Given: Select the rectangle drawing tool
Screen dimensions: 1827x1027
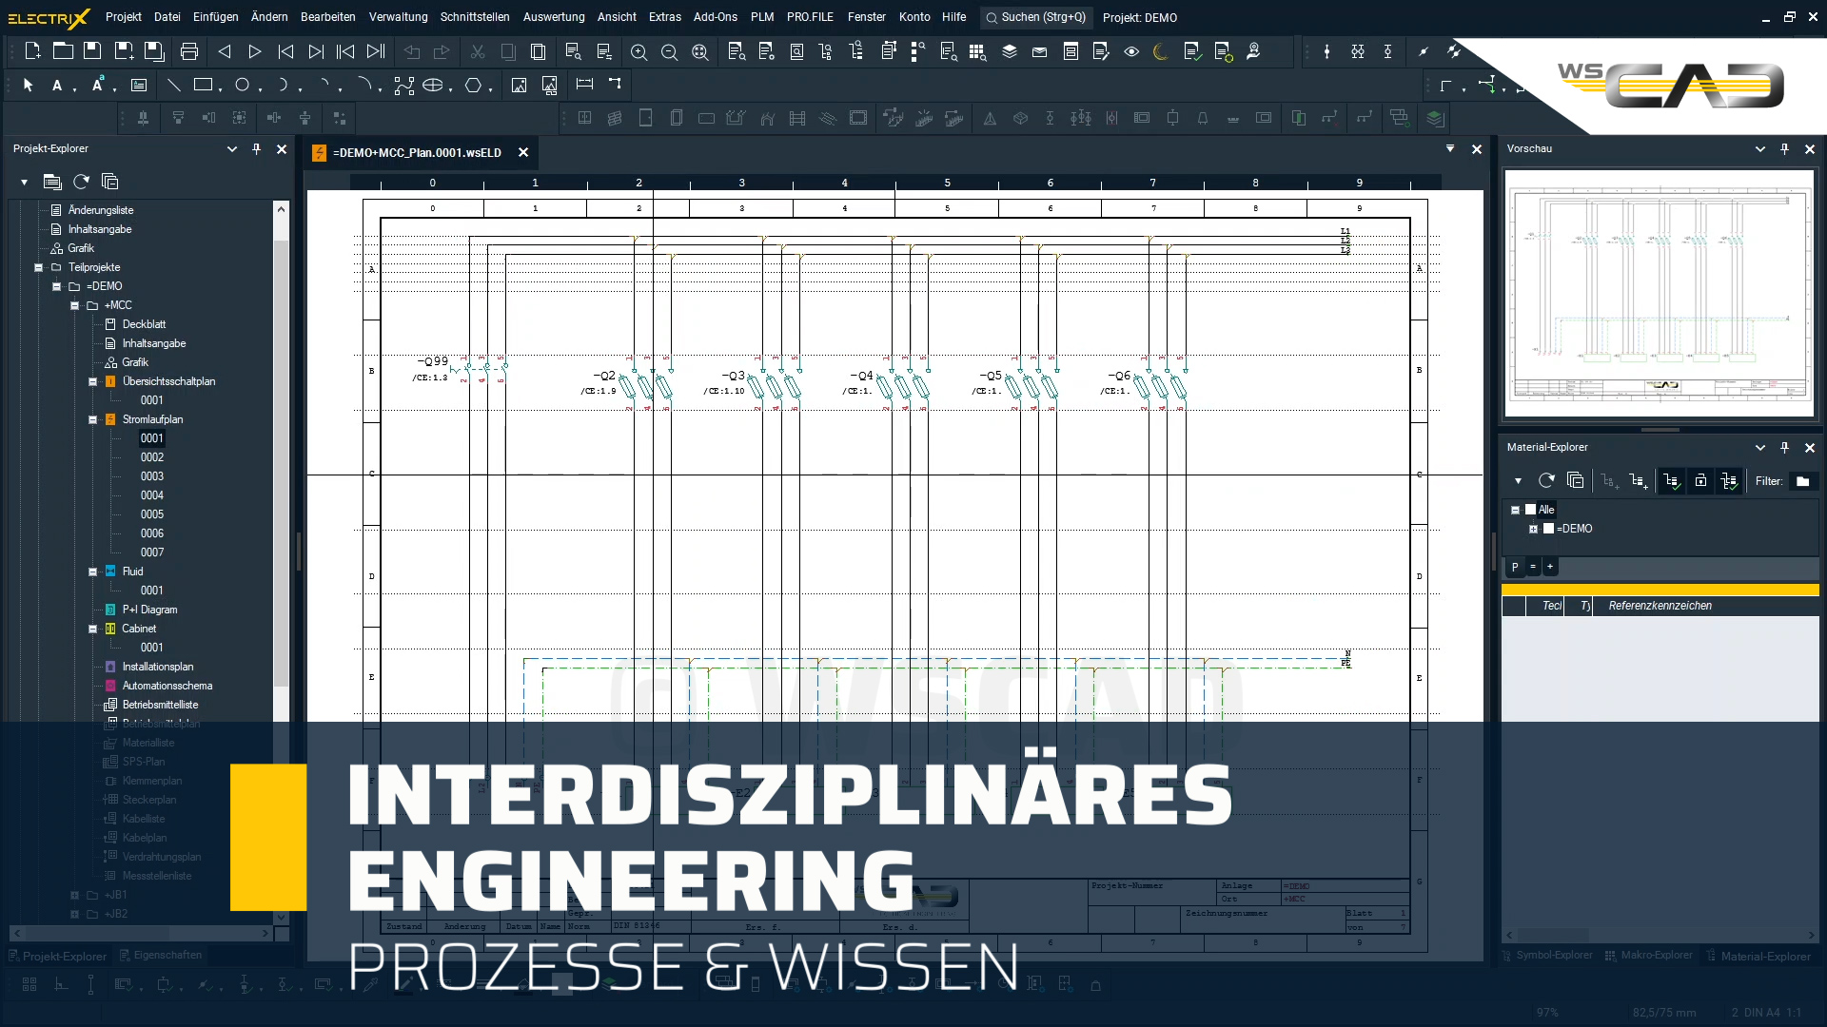Looking at the screenshot, I should click(204, 85).
